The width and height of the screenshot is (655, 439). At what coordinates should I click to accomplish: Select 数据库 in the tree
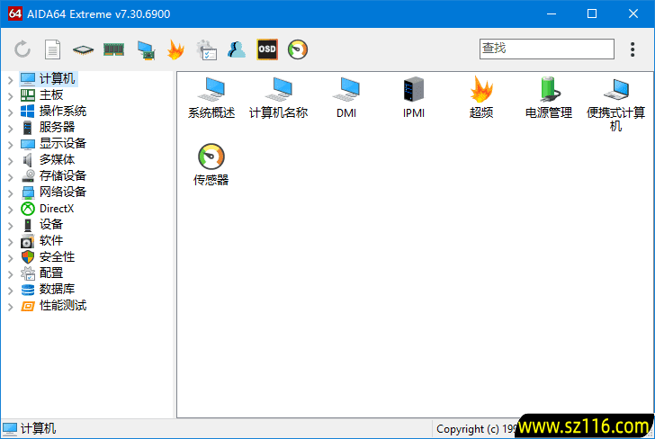(x=57, y=289)
